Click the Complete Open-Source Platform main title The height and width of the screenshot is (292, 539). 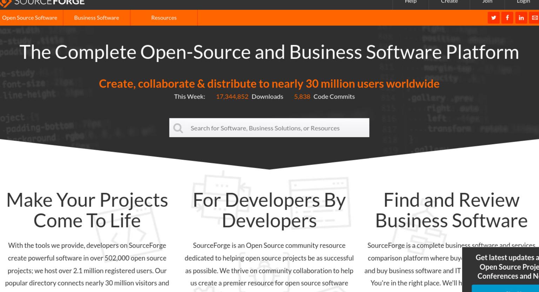(x=269, y=52)
